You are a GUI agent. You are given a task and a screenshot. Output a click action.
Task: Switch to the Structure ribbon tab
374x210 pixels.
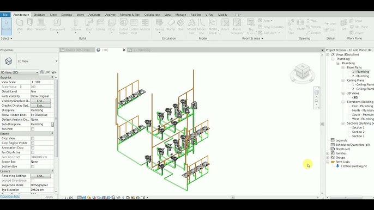click(x=39, y=15)
